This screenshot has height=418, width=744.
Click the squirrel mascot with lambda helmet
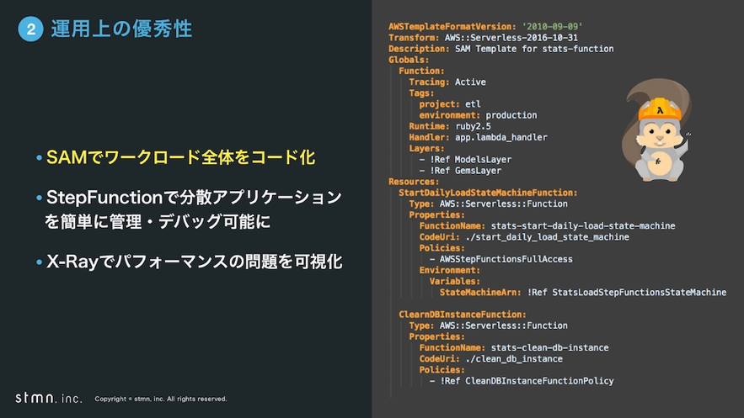click(x=656, y=130)
